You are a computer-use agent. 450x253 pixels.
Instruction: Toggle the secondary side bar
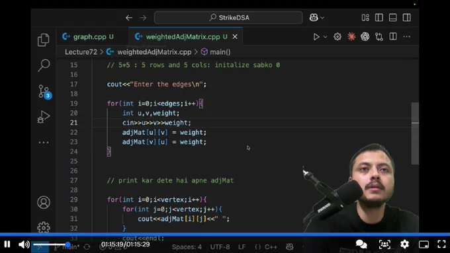tap(407, 17)
